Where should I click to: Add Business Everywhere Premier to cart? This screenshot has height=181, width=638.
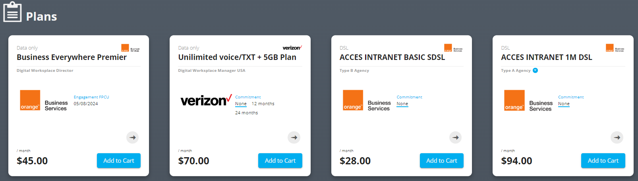point(119,160)
